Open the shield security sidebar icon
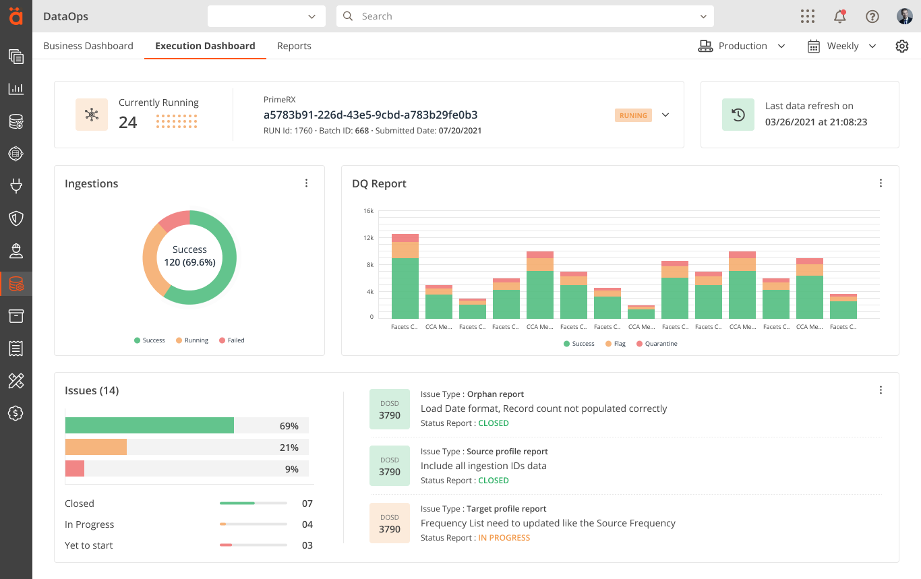The image size is (921, 579). pyautogui.click(x=16, y=218)
